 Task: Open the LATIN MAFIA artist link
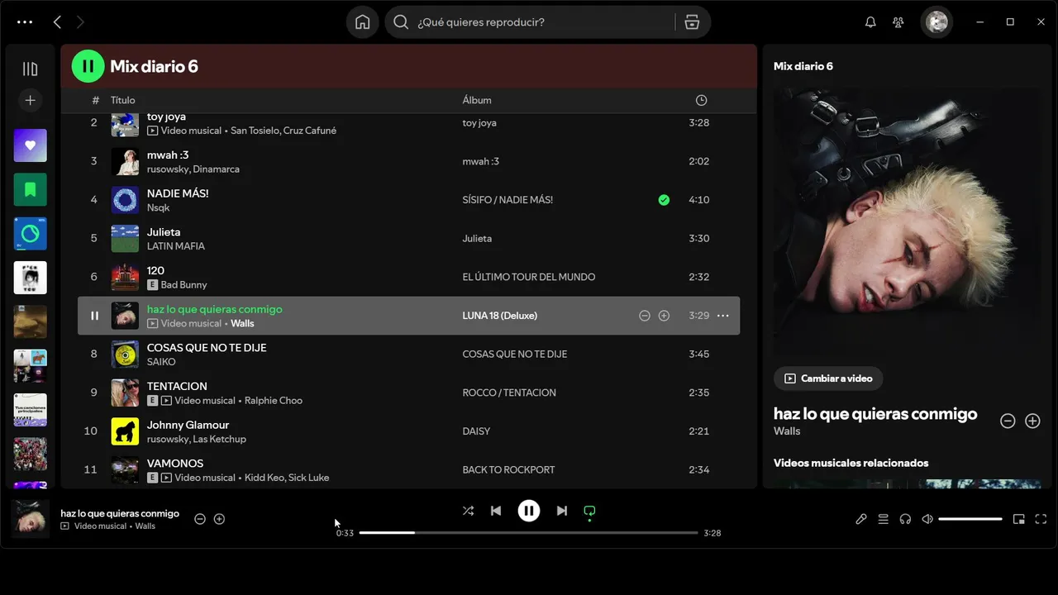point(176,246)
